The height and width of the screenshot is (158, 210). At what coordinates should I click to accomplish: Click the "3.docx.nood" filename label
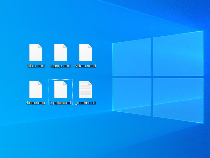[x=86, y=66]
